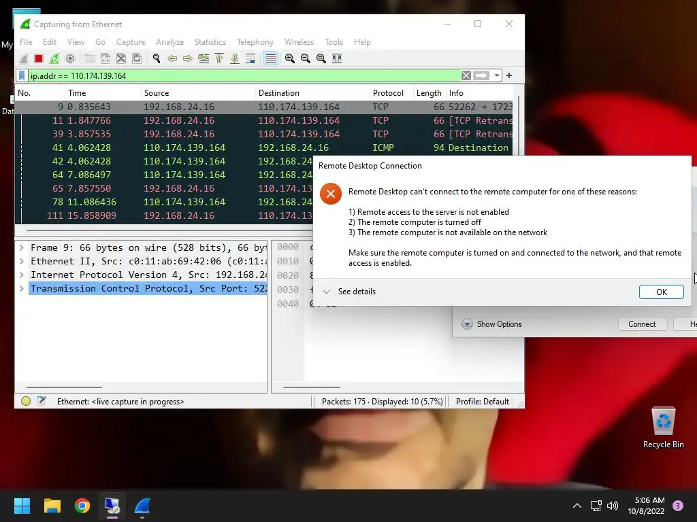The width and height of the screenshot is (697, 522).
Task: Toggle auto-scroll during live capture icon
Action: [250, 58]
